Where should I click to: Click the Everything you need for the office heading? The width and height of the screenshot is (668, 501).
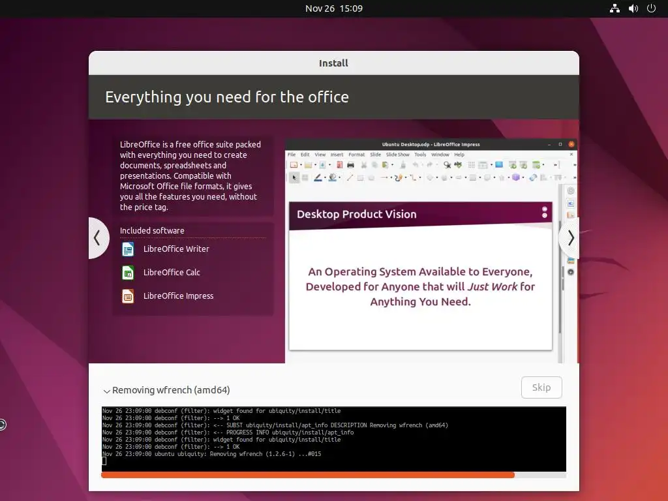pos(227,97)
